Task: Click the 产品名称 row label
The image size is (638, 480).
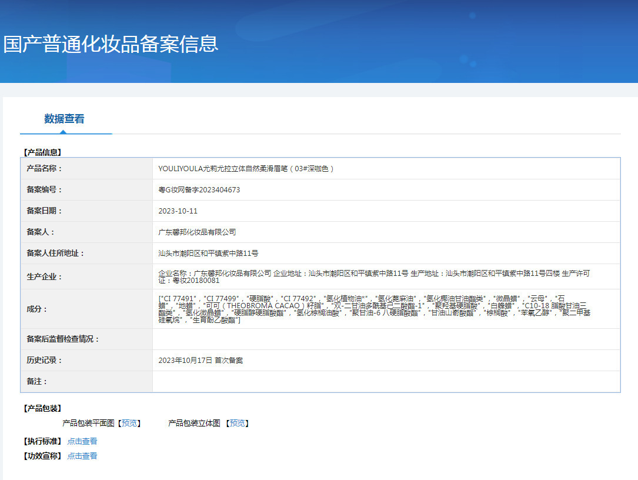Action: click(x=44, y=169)
